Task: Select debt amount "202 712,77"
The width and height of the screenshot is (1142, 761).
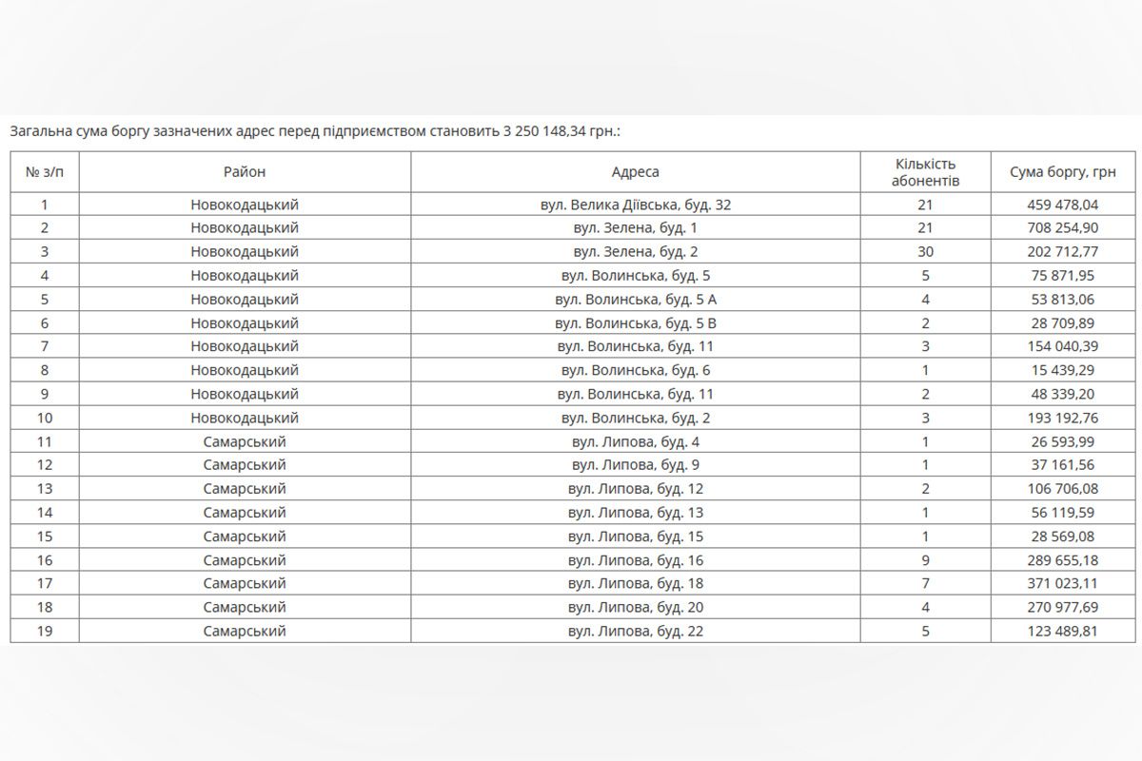Action: (1062, 252)
